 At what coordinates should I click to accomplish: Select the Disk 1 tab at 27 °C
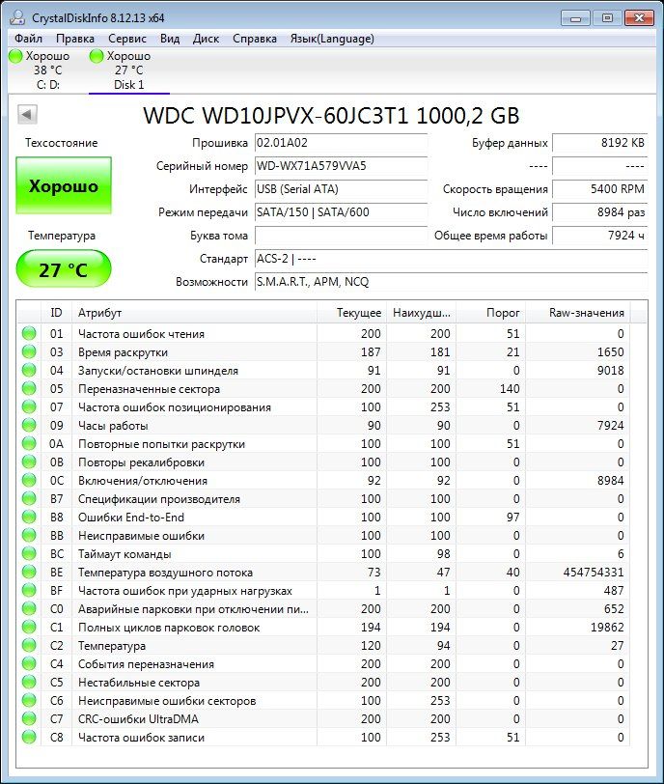(x=129, y=70)
